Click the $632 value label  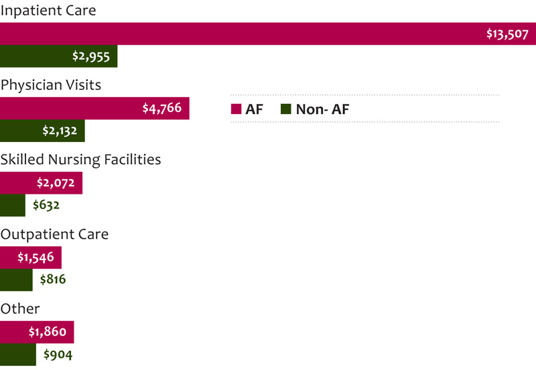(46, 205)
